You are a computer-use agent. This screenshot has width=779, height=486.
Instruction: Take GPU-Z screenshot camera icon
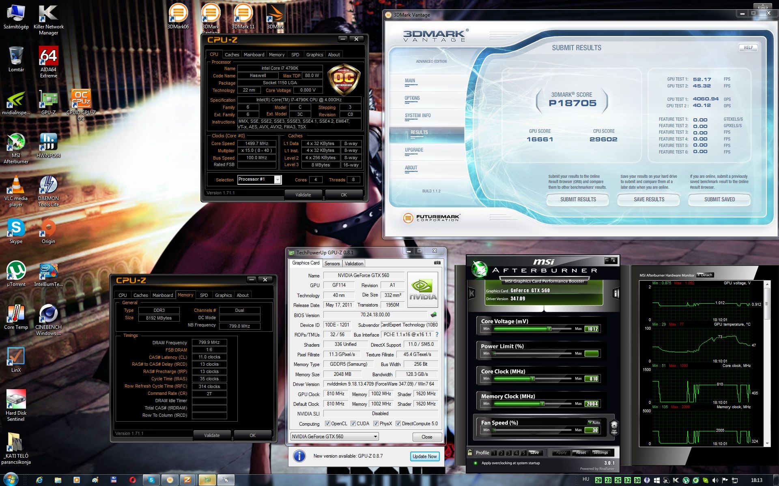click(x=437, y=263)
